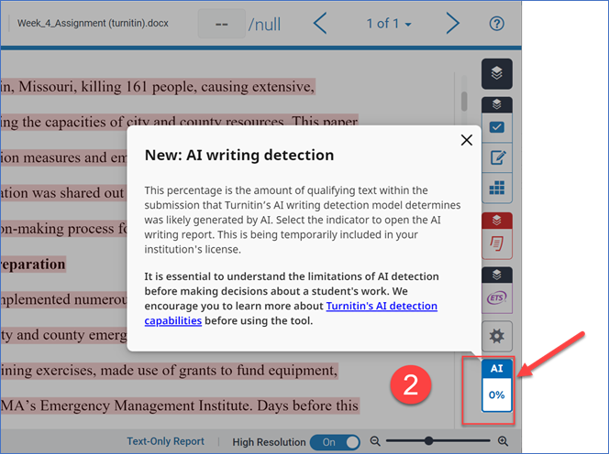The height and width of the screenshot is (454, 609).
Task: Click the document vertical scrollbar thumb
Action: click(464, 102)
